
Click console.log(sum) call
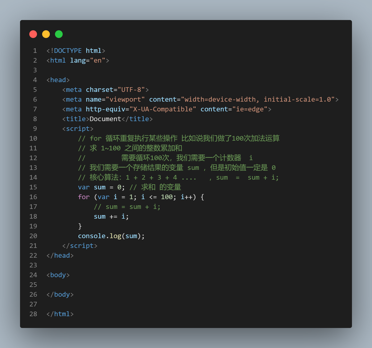(x=111, y=236)
